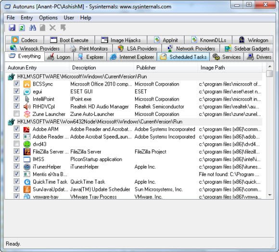Click the Properties page toolbar icon

point(42,28)
